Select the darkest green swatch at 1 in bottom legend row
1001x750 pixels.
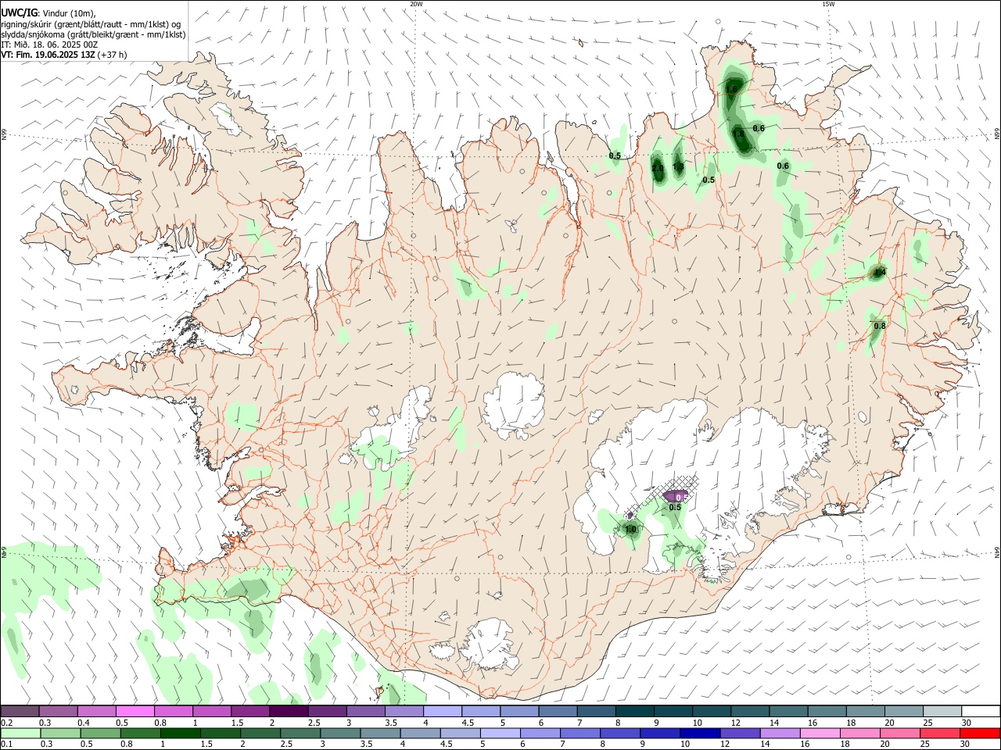[x=181, y=734]
